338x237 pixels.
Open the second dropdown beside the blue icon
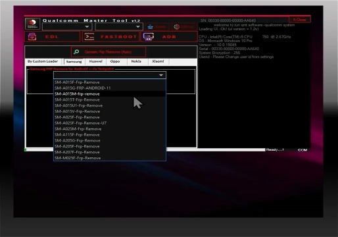tap(119, 27)
